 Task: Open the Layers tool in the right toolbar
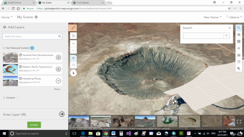239,35
